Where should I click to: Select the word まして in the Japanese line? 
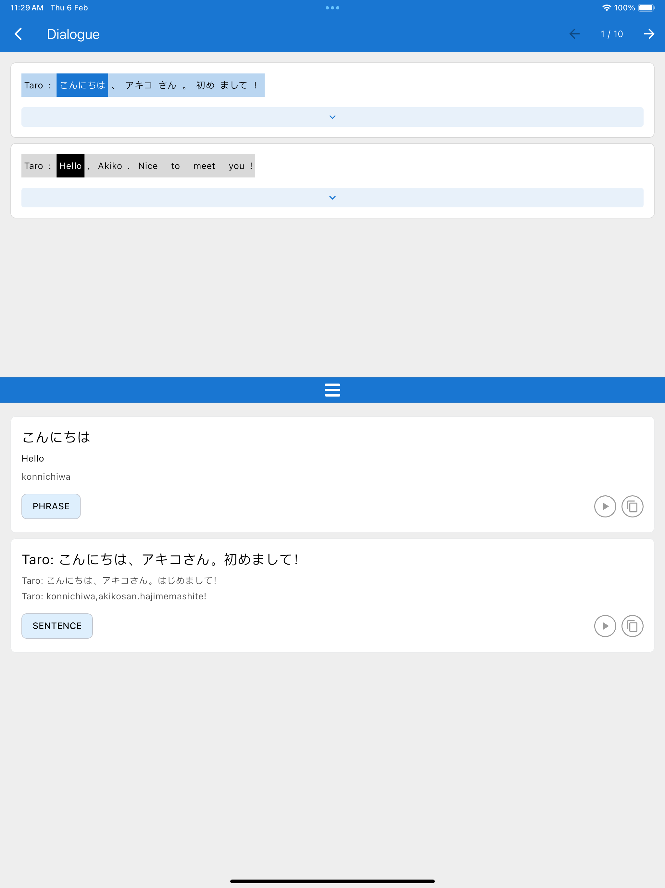(233, 85)
